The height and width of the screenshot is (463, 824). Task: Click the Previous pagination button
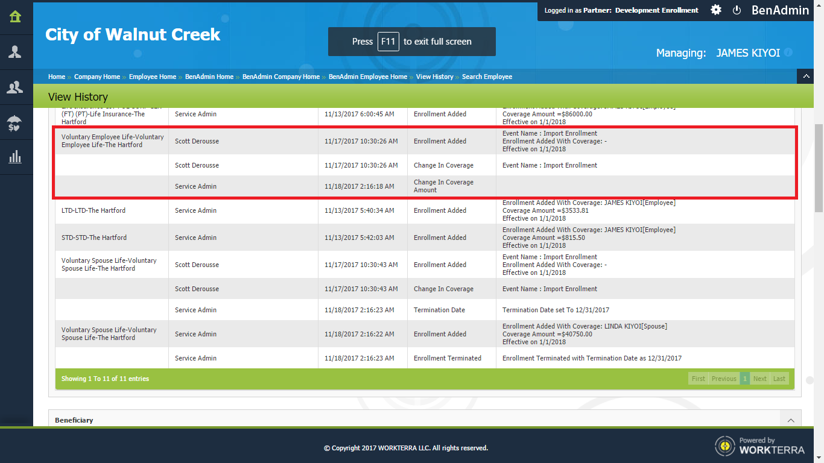pyautogui.click(x=724, y=379)
